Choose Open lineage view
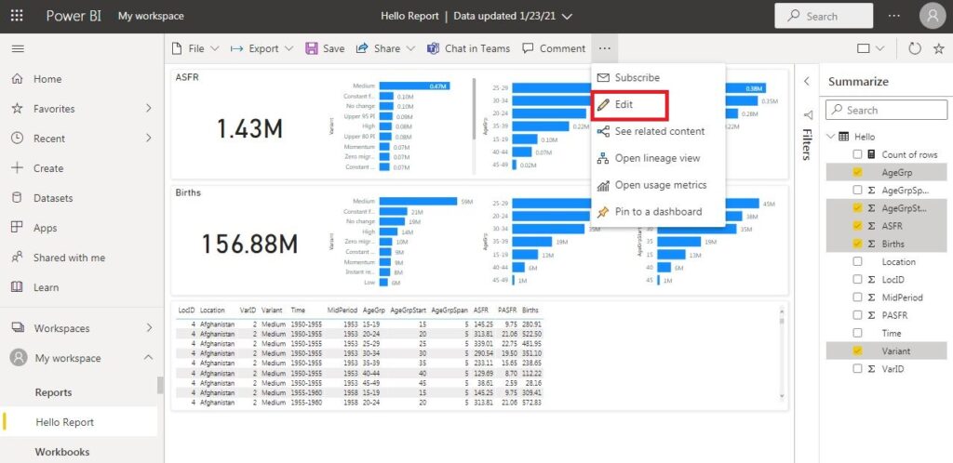The width and height of the screenshot is (953, 463). [x=658, y=158]
